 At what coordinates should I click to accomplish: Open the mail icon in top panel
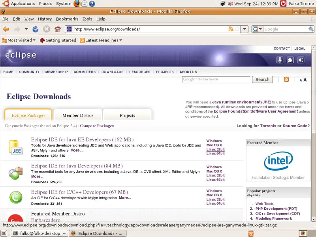click(84, 4)
